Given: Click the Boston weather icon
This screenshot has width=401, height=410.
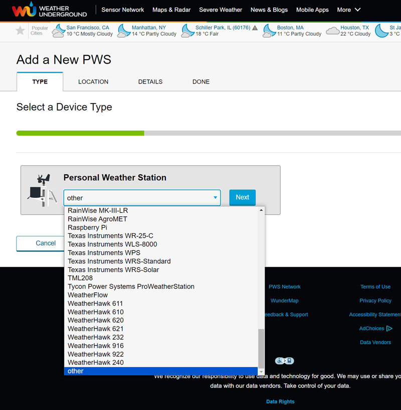Looking at the screenshot, I should [269, 31].
